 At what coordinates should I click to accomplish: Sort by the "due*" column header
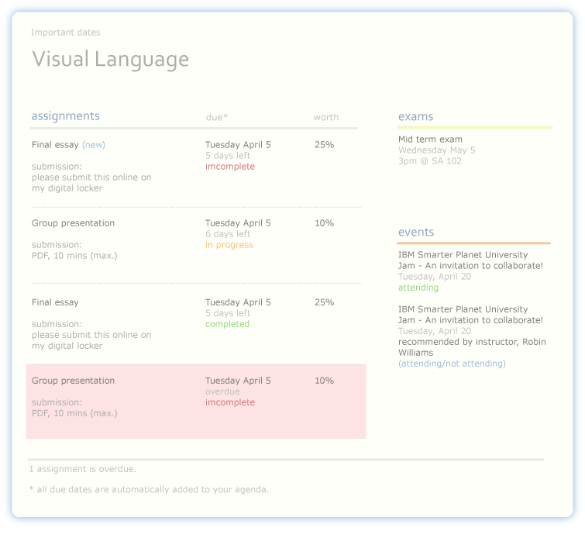click(216, 118)
